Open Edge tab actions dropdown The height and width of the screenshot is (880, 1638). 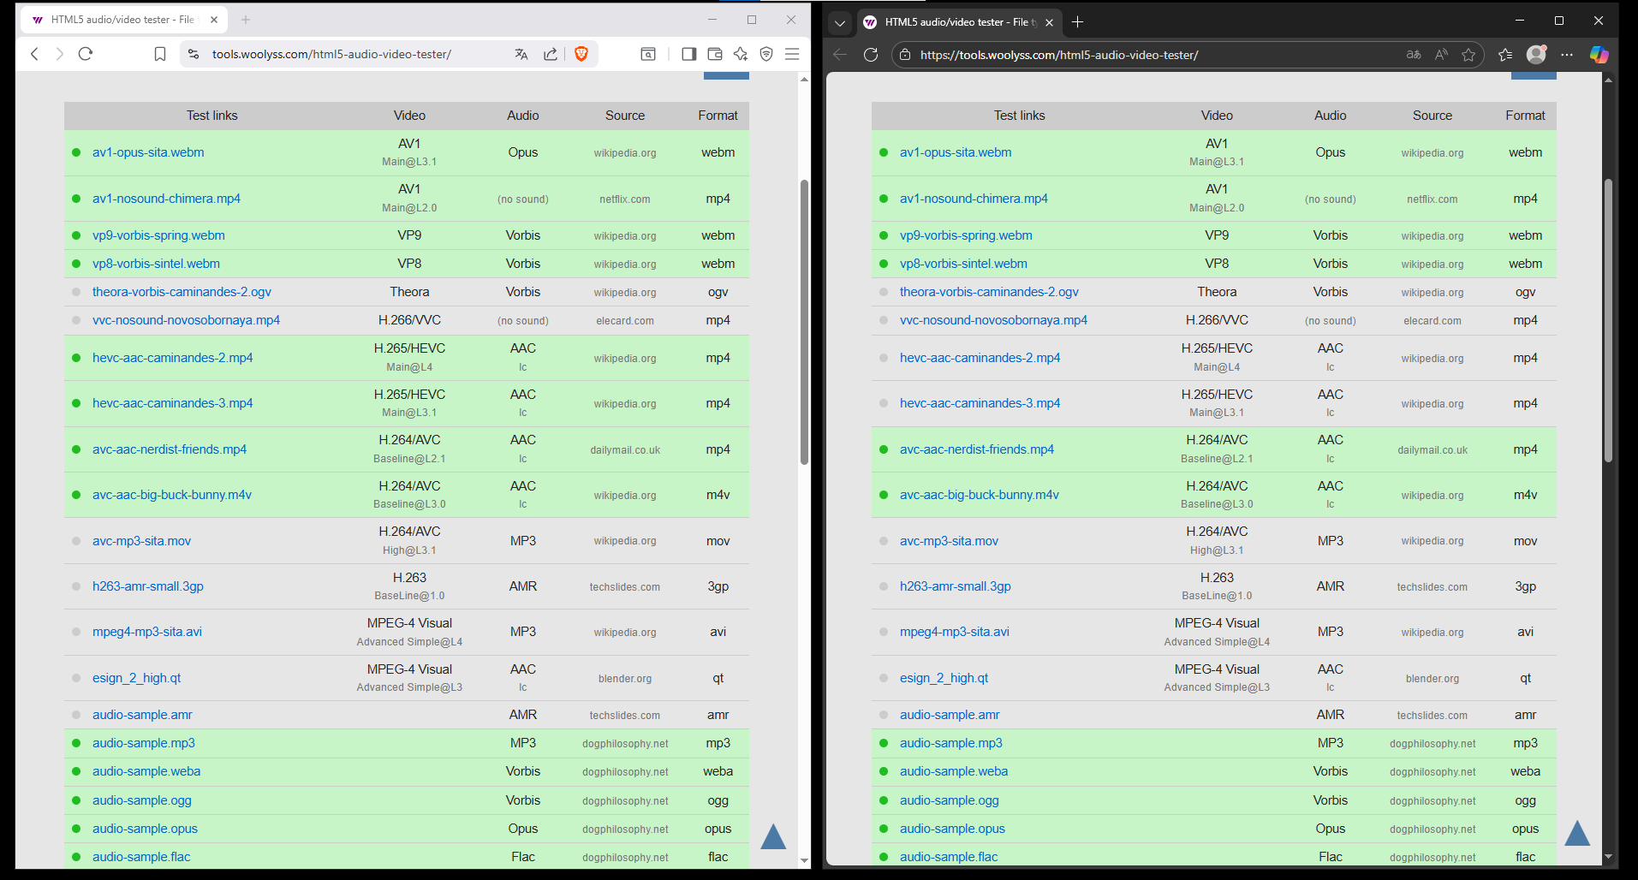(840, 22)
